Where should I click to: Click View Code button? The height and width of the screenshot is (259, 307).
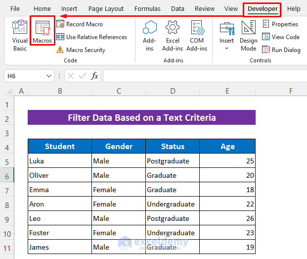tap(280, 37)
